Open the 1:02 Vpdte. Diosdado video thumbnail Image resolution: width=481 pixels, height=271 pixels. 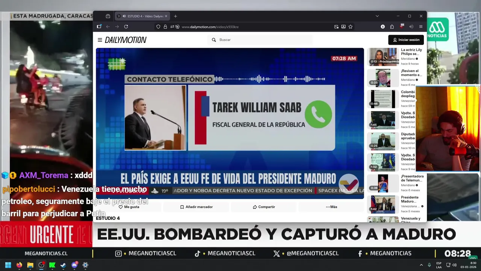(x=383, y=162)
